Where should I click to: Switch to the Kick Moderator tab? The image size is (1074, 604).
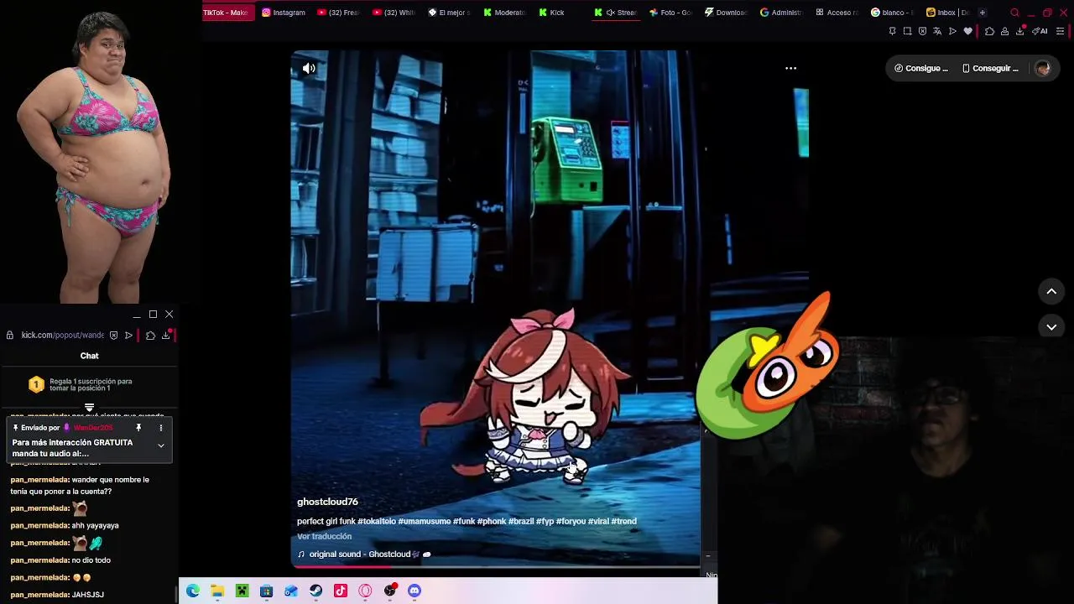(x=504, y=13)
